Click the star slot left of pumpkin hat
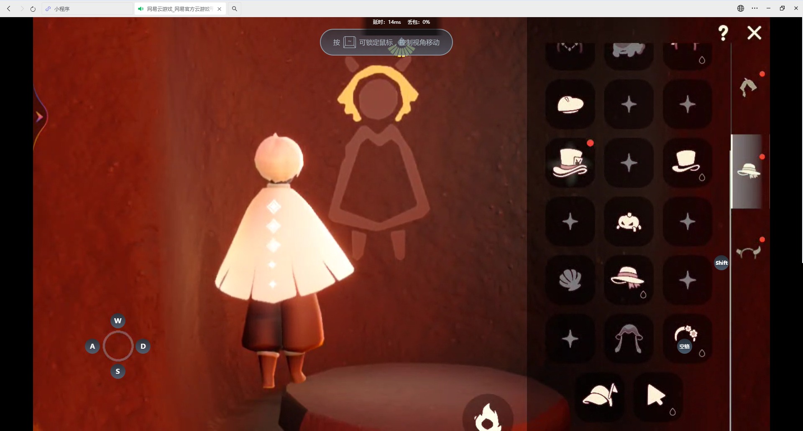 [x=570, y=221]
